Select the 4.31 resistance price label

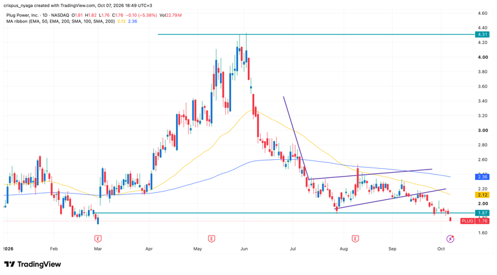tap(482, 34)
